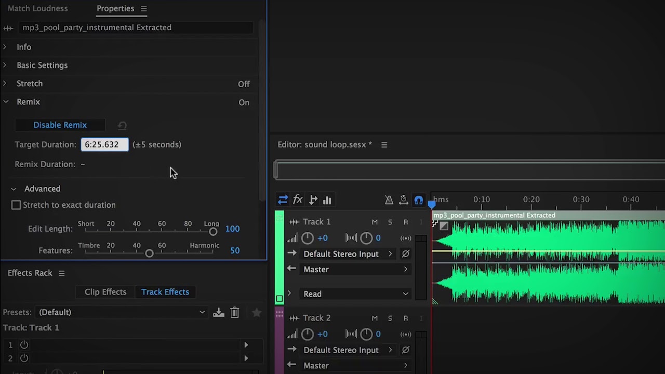Viewport: 665px width, 374px height.
Task: Expand the Basic Settings section
Action: [x=5, y=65]
